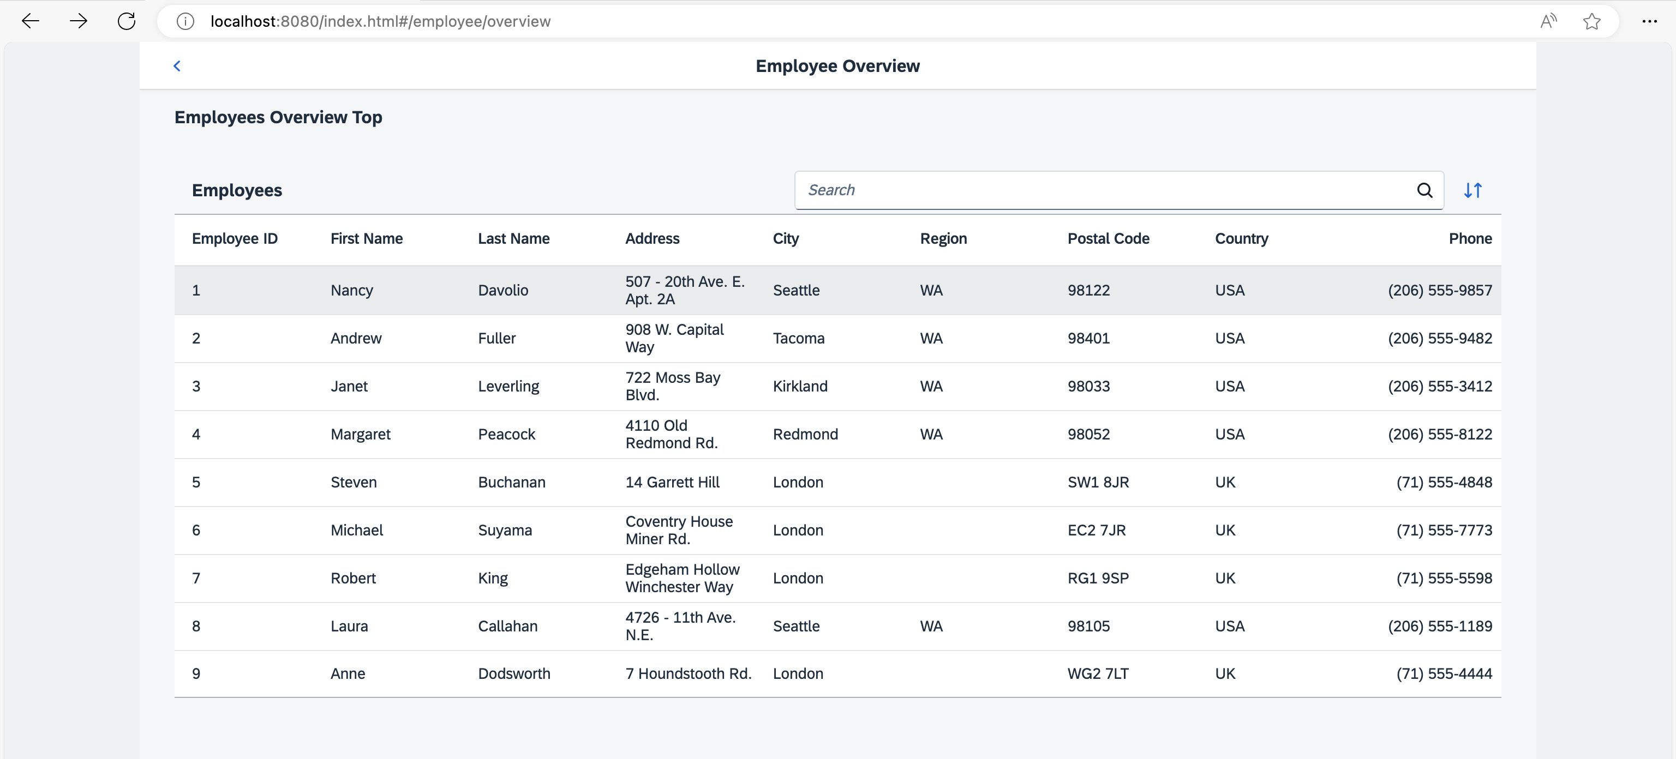Select the row for Steven Buchanan
The image size is (1676, 759).
(x=837, y=482)
